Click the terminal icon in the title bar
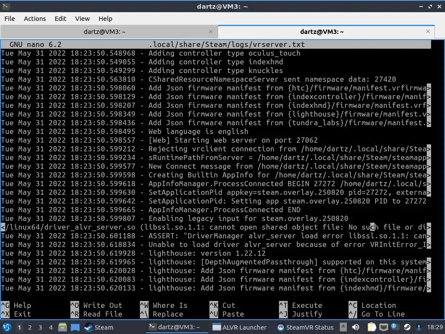The width and height of the screenshot is (445, 334). click(6, 6)
